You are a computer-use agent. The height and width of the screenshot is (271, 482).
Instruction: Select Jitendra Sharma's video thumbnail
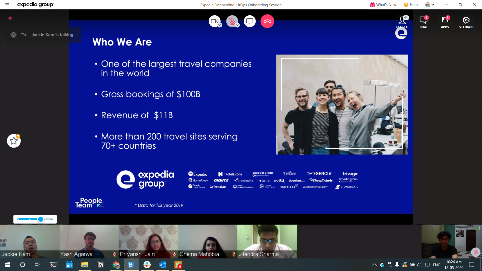click(267, 241)
